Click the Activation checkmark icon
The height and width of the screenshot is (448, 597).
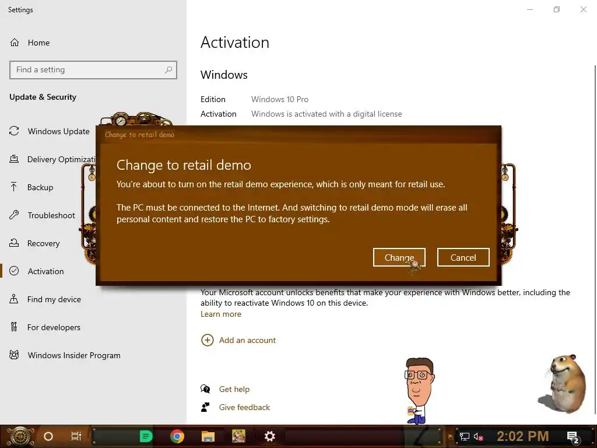point(14,271)
